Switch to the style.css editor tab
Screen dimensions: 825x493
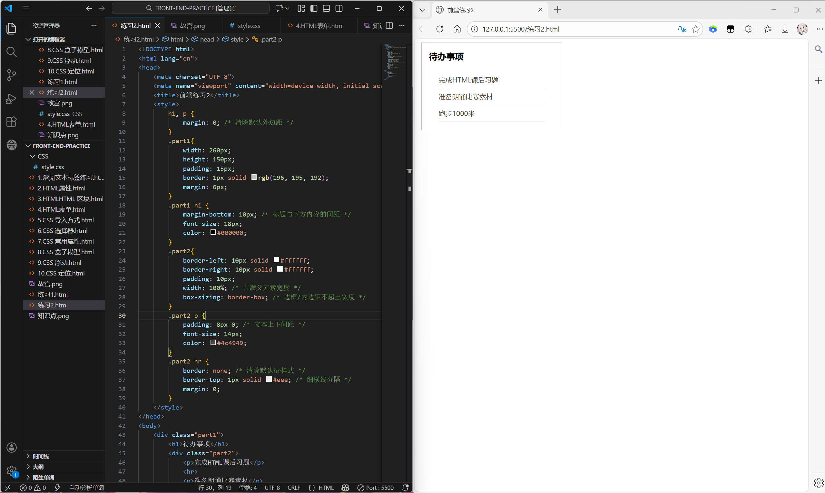click(x=249, y=25)
